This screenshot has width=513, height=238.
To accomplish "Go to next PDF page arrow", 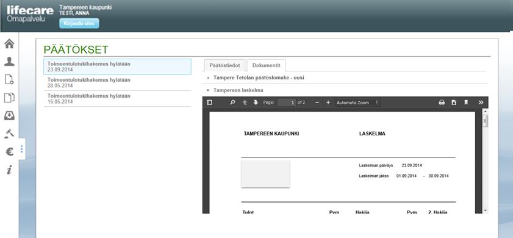I will click(x=256, y=103).
